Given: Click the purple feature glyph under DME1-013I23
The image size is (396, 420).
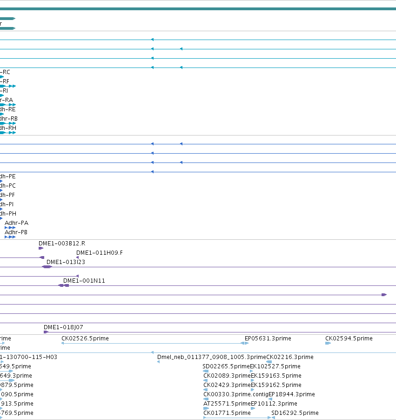Looking at the screenshot, I should point(47,267).
